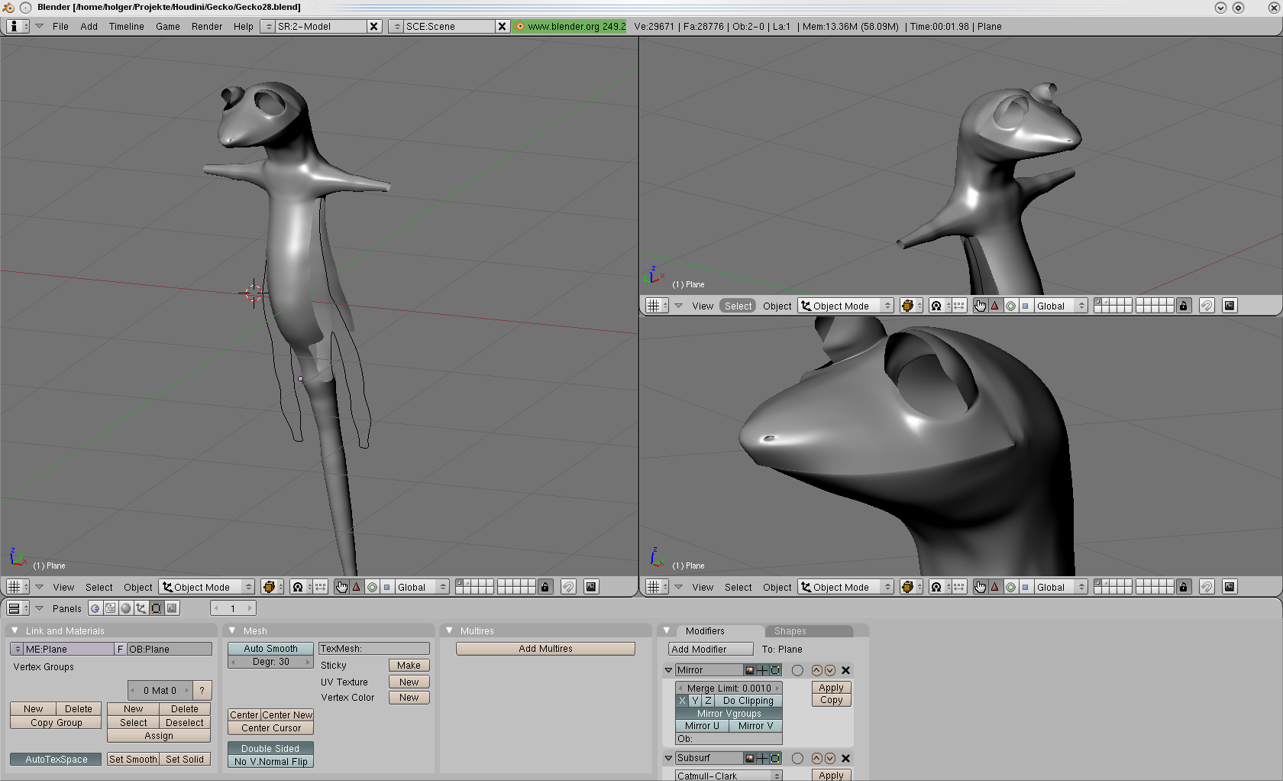Screen dimensions: 1283x781
Task: Select rotate manipulator in left viewport header
Action: (372, 587)
